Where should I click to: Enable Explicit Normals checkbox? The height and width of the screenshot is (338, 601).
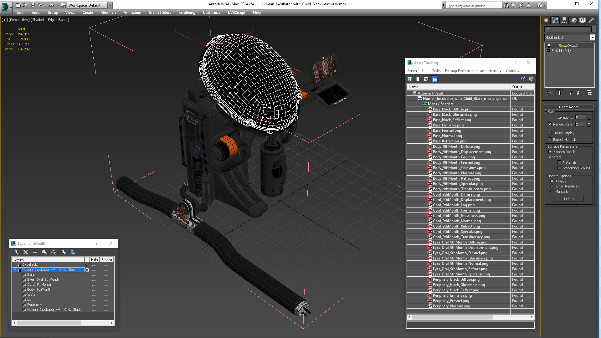coord(550,140)
